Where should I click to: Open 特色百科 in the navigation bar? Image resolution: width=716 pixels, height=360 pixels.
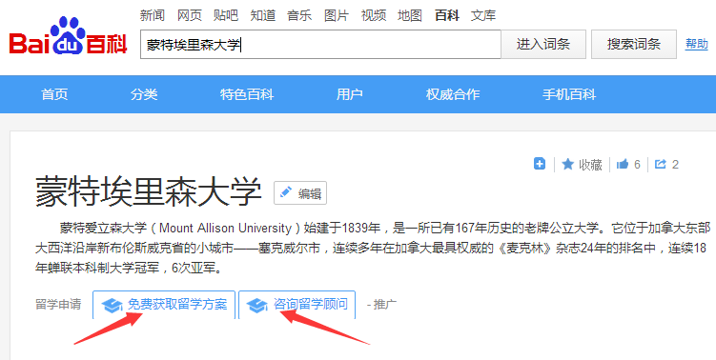(x=247, y=94)
